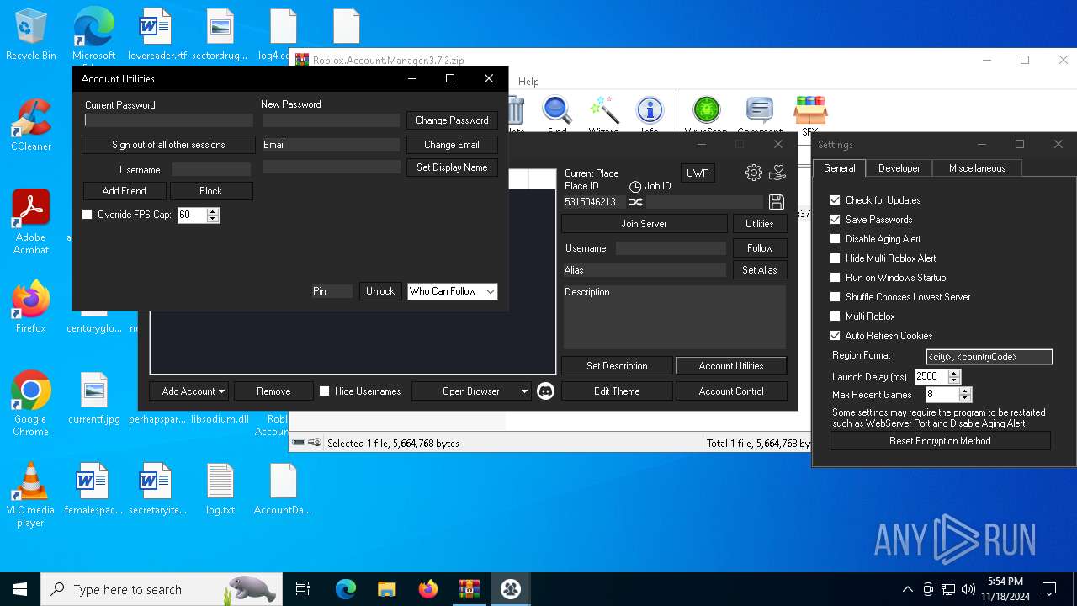Switch to General settings tab
This screenshot has height=606, width=1077.
(x=839, y=168)
